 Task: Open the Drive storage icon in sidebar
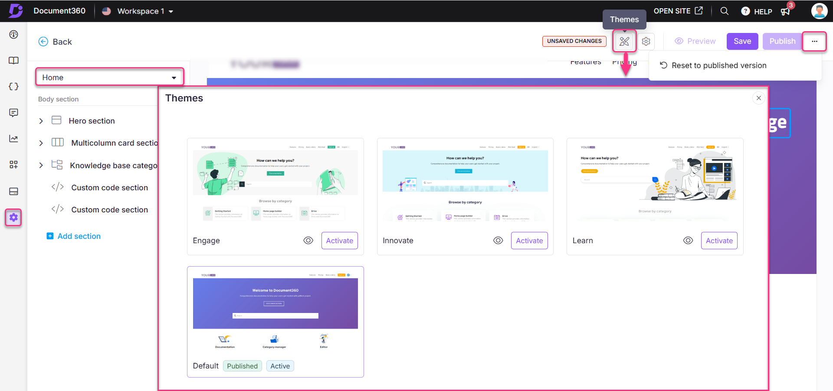point(13,191)
